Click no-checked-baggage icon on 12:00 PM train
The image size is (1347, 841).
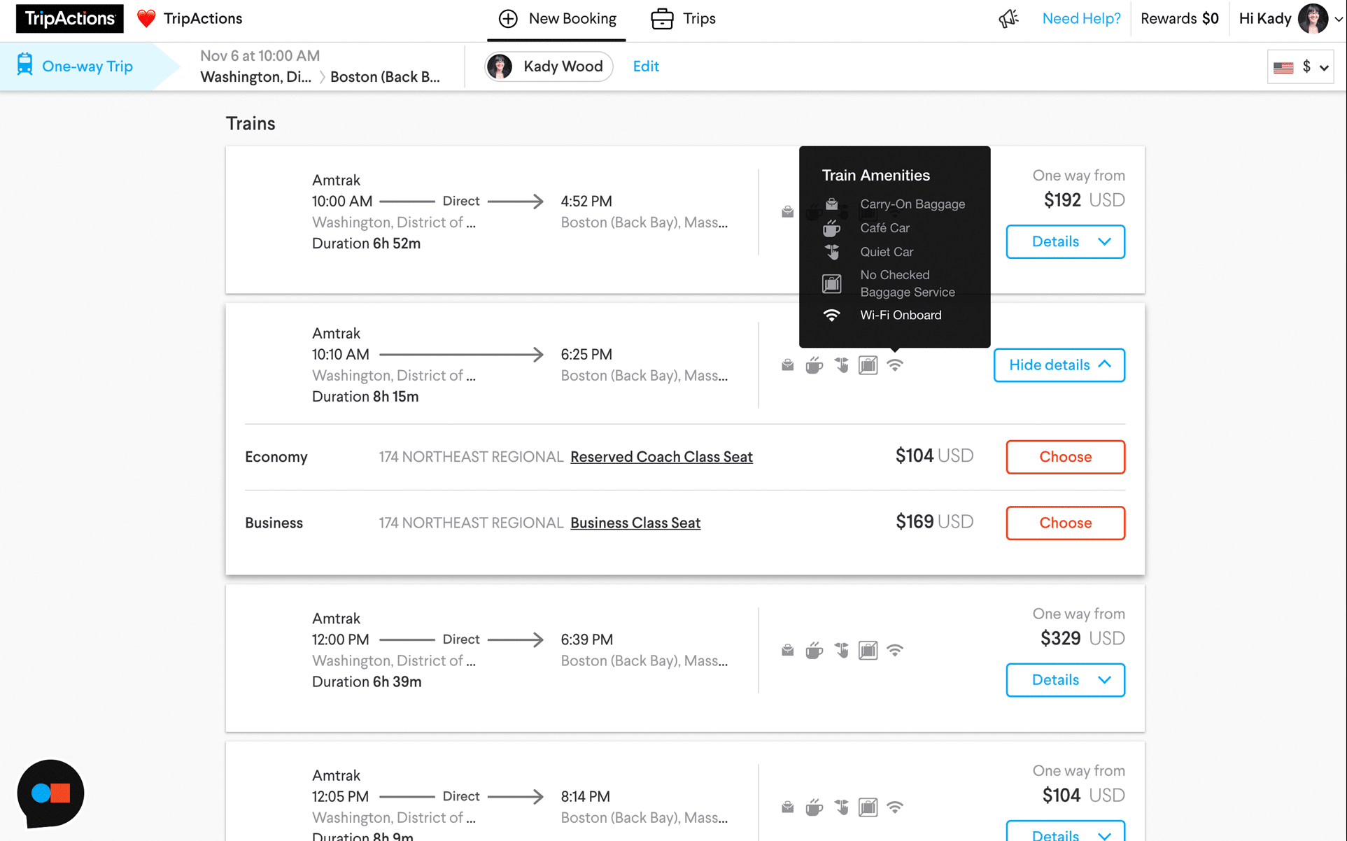click(868, 651)
